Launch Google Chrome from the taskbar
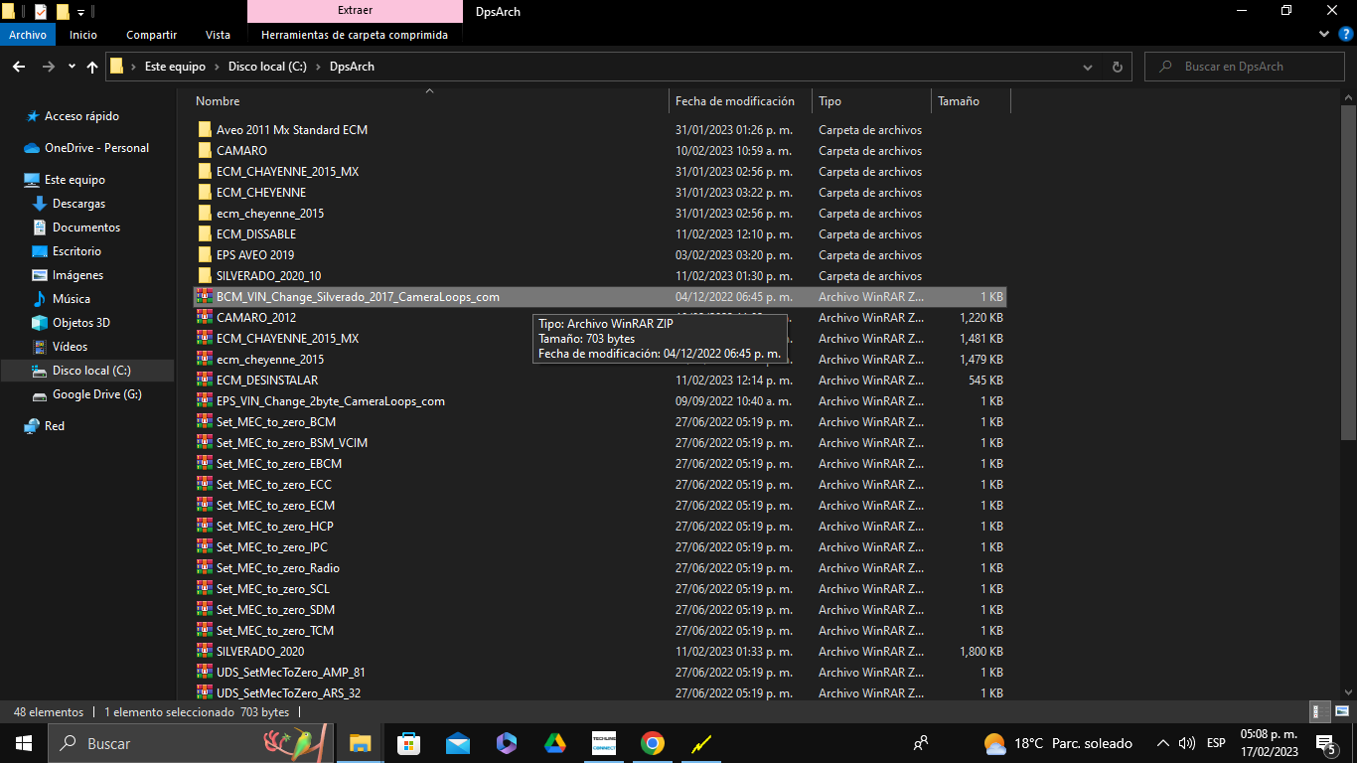The height and width of the screenshot is (763, 1357). (x=652, y=742)
